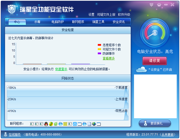180x139 pixels.
Task: Click the purple defense-events bar in chart
Action: 80,64
